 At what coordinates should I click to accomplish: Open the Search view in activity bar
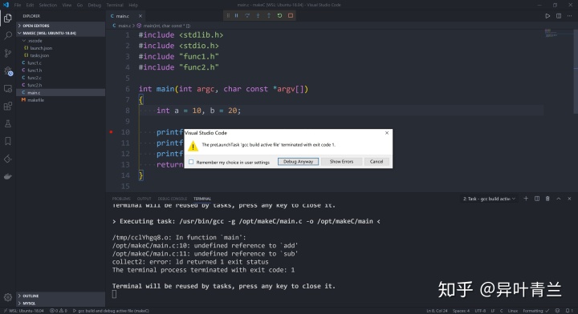8,36
